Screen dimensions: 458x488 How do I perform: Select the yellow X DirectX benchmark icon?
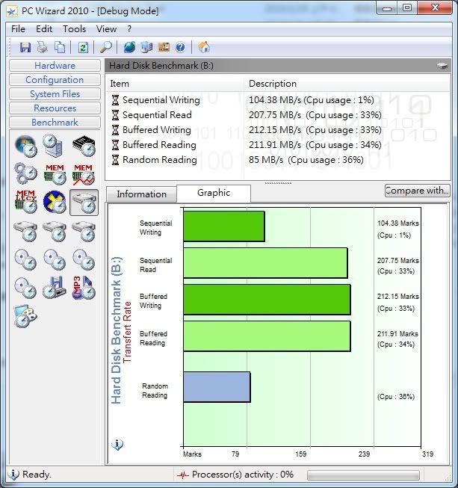point(55,203)
